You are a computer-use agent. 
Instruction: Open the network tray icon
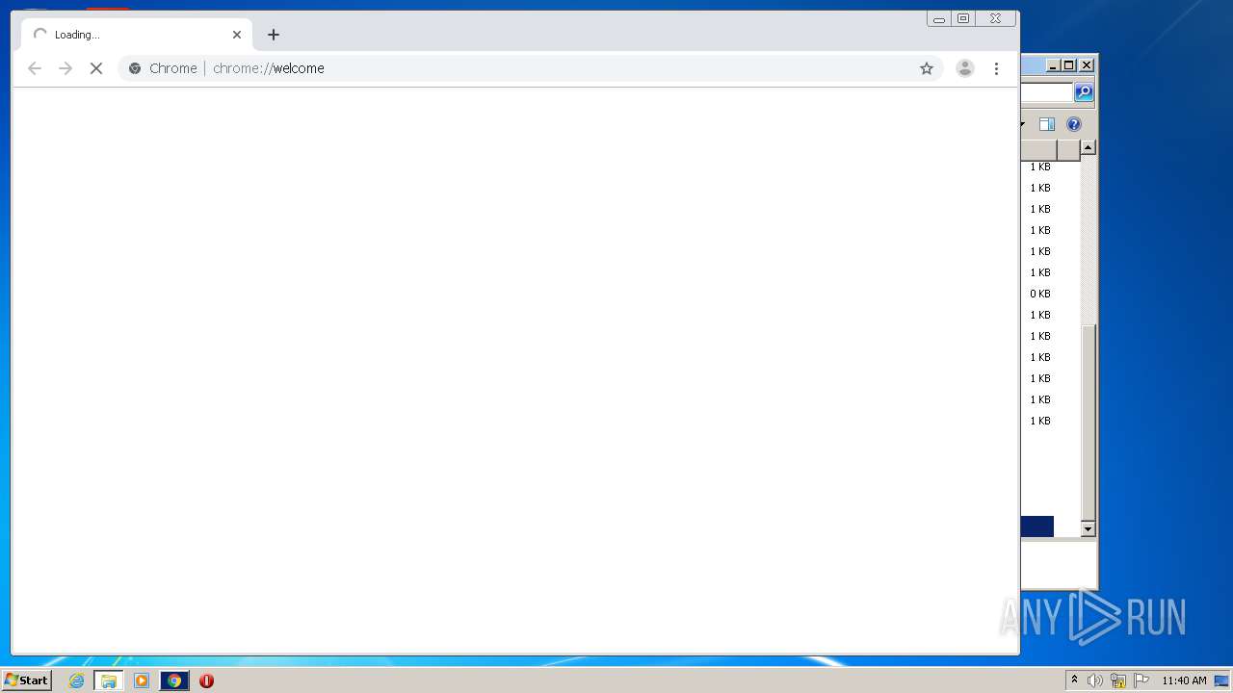pyautogui.click(x=1118, y=680)
